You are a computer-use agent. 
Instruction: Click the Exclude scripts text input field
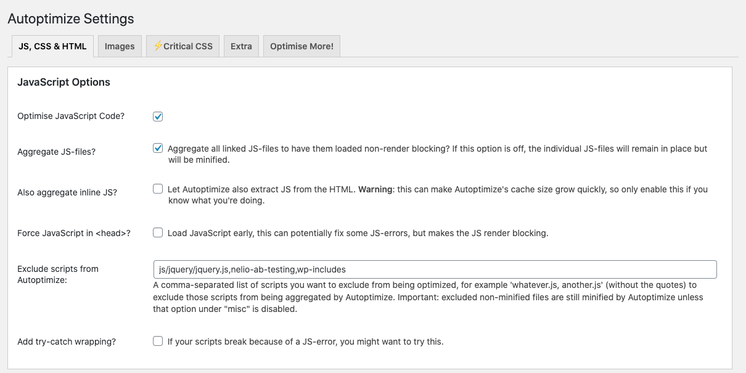point(435,269)
